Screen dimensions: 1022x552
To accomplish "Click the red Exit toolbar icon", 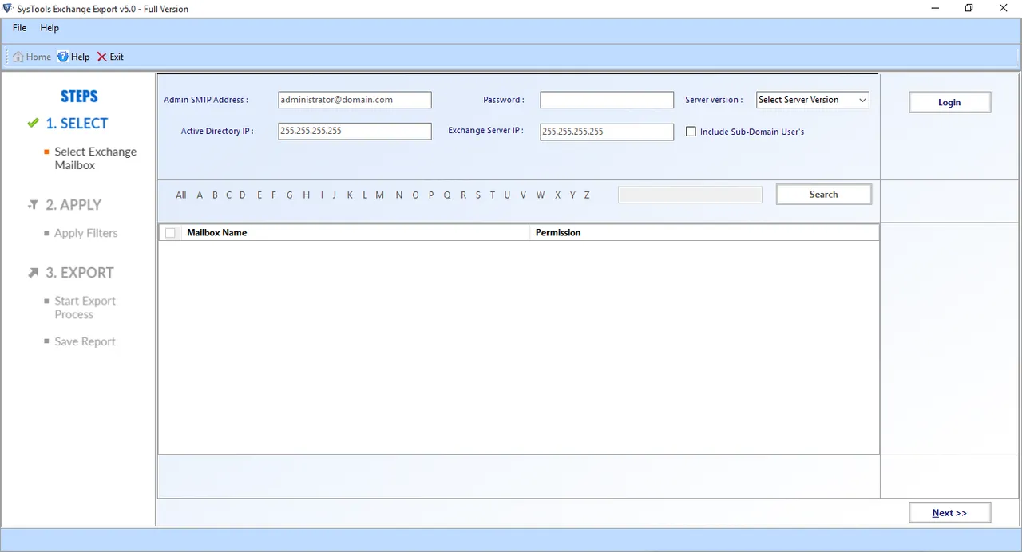I will point(101,57).
